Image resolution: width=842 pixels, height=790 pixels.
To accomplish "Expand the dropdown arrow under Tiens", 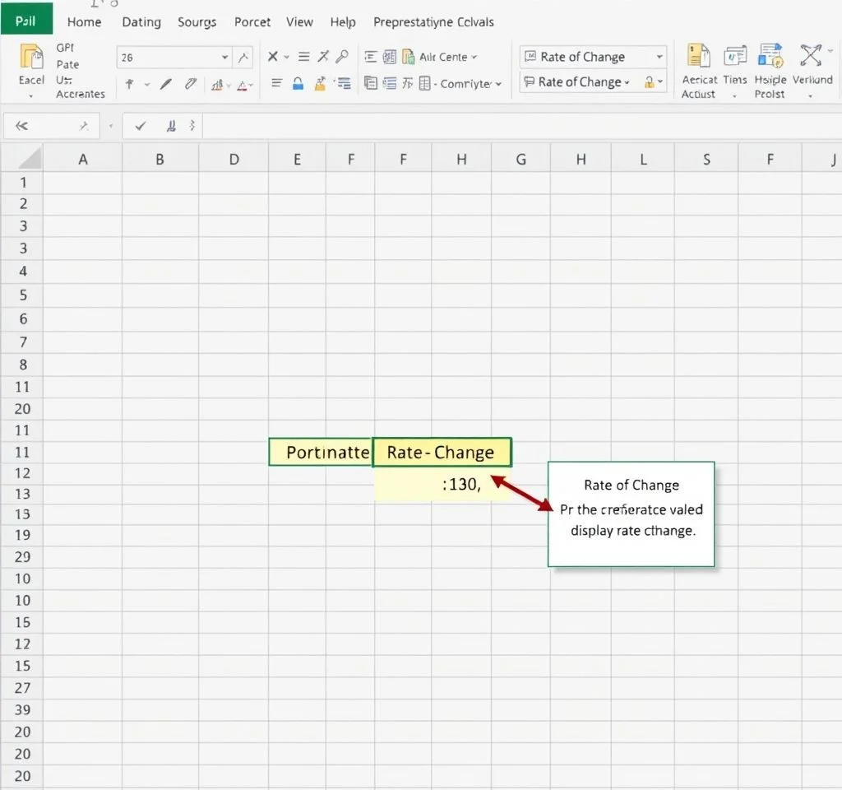I will [734, 96].
